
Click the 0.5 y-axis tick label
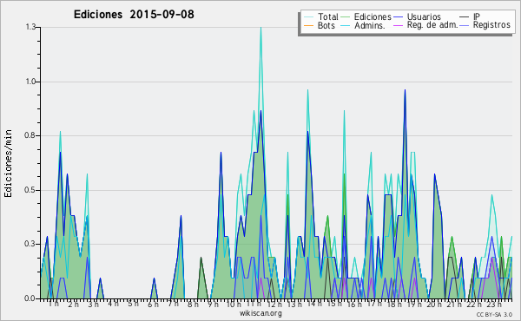[30, 190]
